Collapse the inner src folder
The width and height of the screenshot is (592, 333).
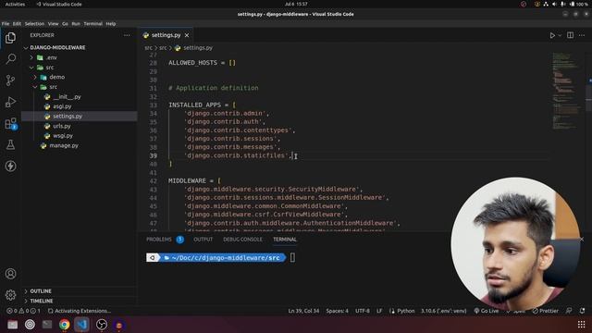click(x=54, y=87)
